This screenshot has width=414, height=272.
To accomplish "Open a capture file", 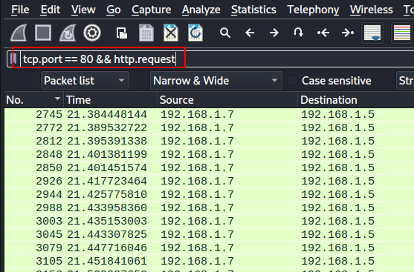I will [122, 33].
